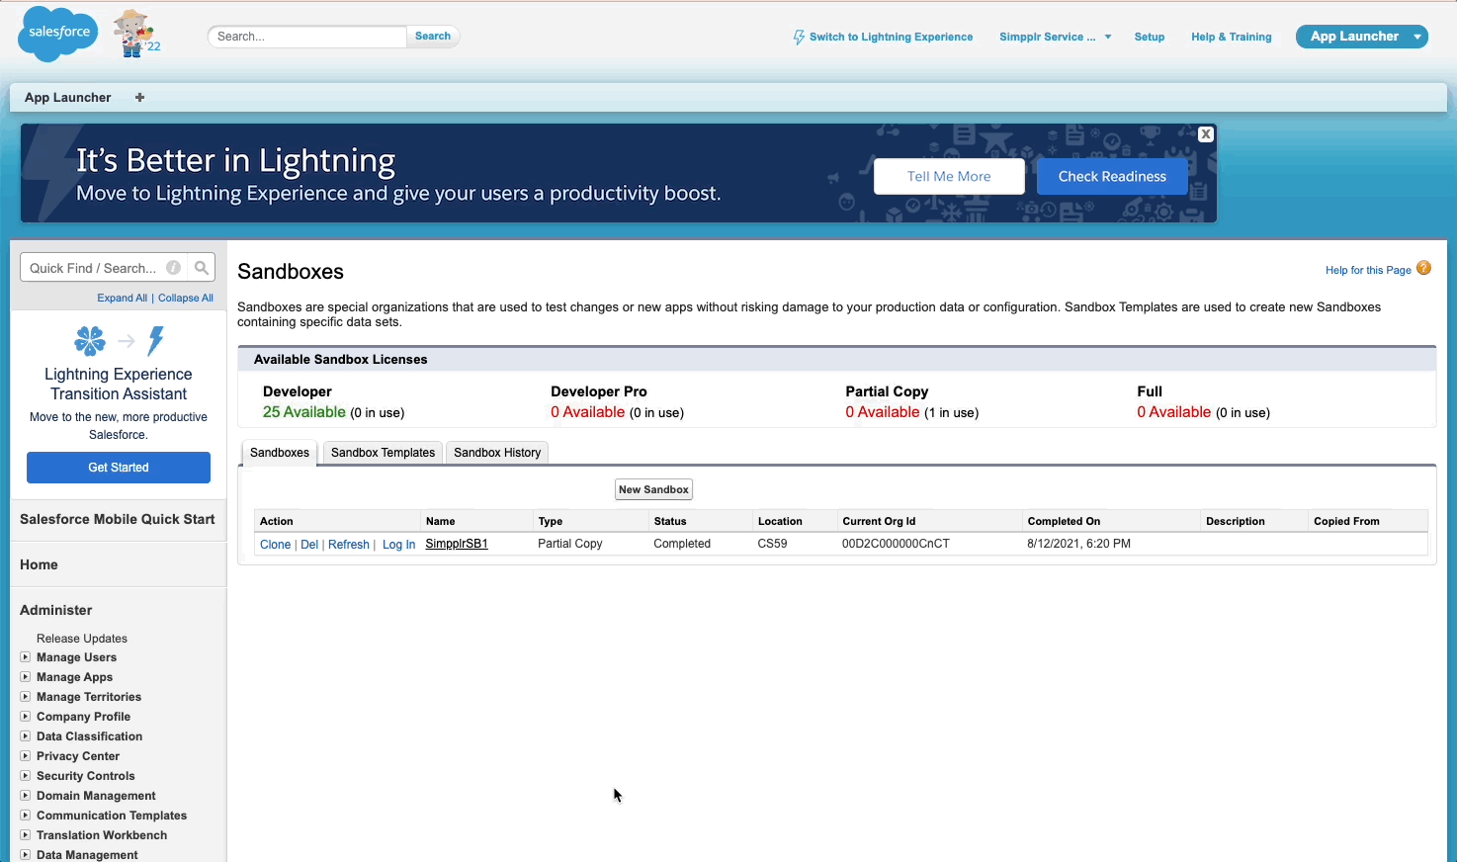Click the seasonal mascot '22 logo
This screenshot has height=862, width=1457.
tap(135, 35)
